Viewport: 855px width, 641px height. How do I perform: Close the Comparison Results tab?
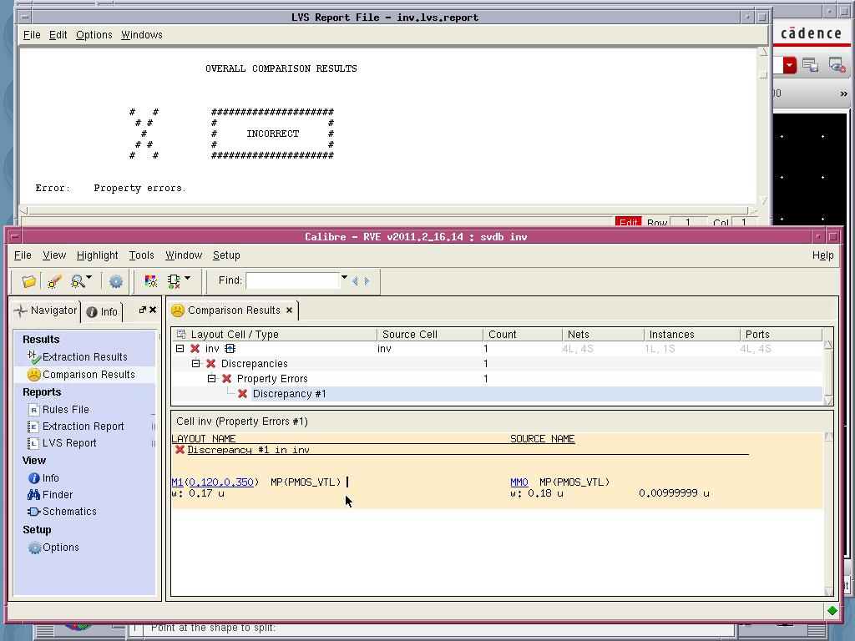290,310
